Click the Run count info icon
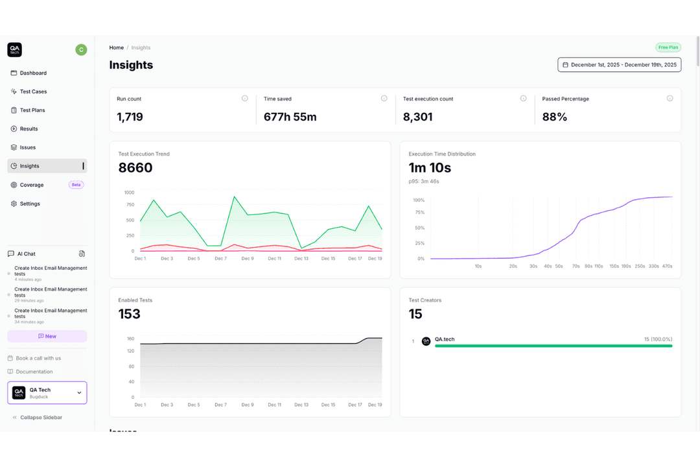This screenshot has height=467, width=700. tap(244, 99)
